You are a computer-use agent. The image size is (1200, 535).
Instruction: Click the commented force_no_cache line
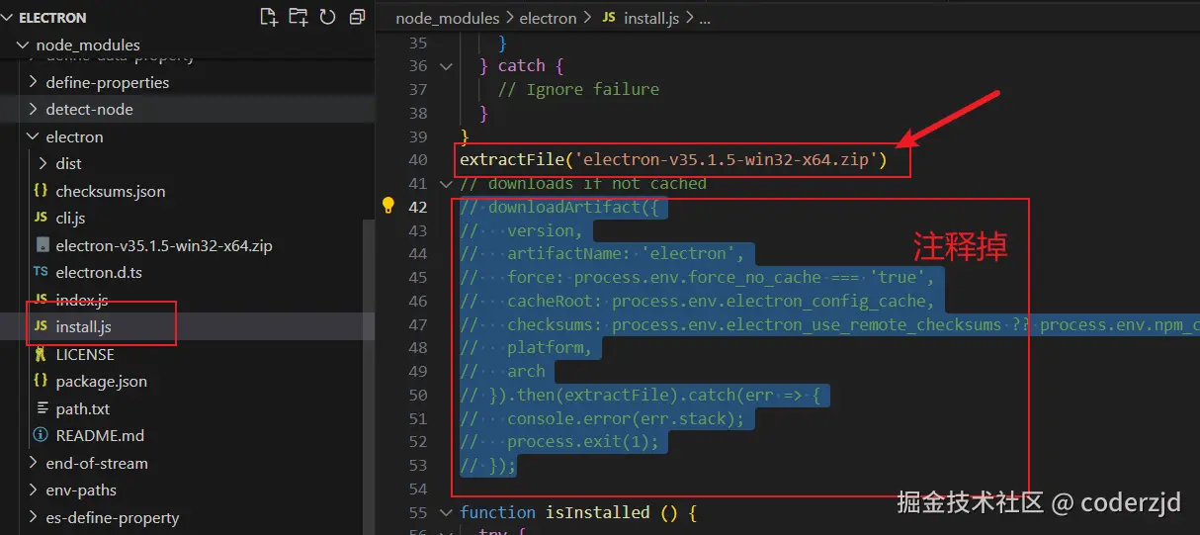tap(697, 277)
